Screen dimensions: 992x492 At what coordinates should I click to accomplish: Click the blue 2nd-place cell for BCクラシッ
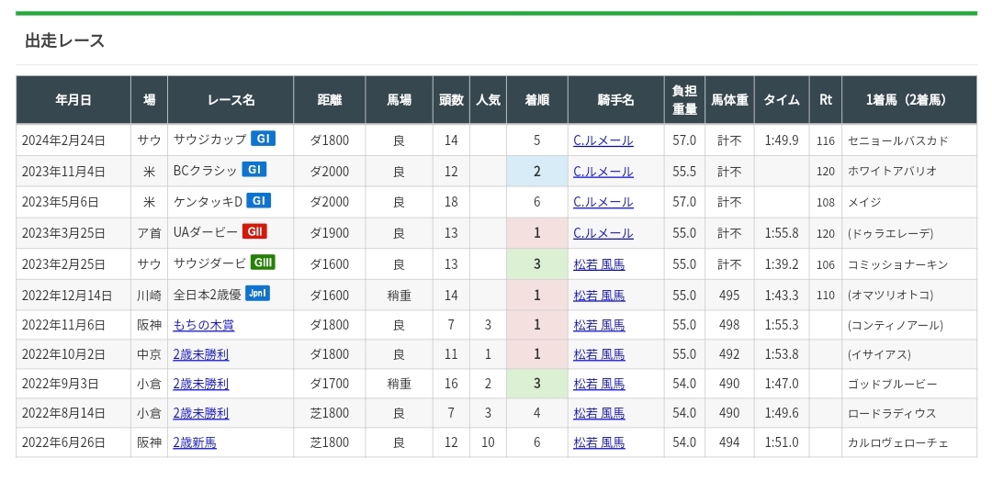536,171
